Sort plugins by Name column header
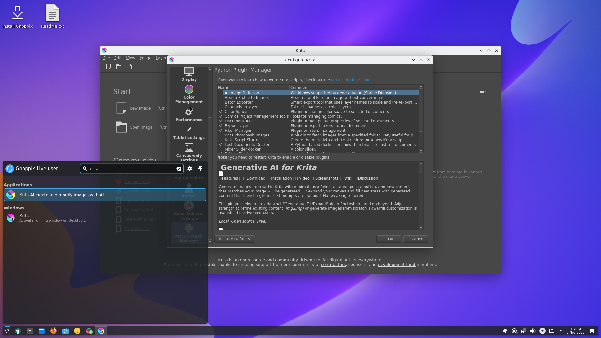601x338 pixels. click(x=253, y=88)
